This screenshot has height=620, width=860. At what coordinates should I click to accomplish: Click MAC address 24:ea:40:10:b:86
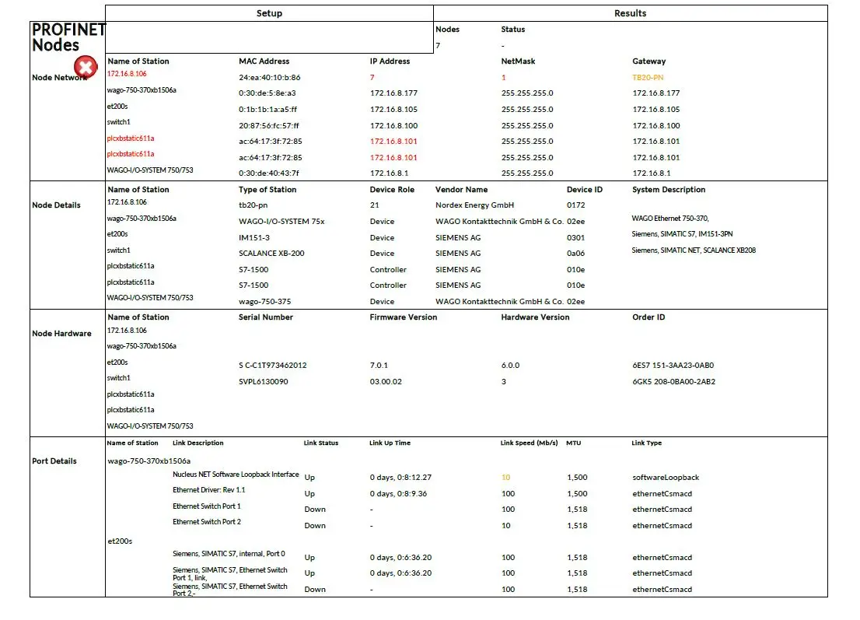pyautogui.click(x=269, y=78)
